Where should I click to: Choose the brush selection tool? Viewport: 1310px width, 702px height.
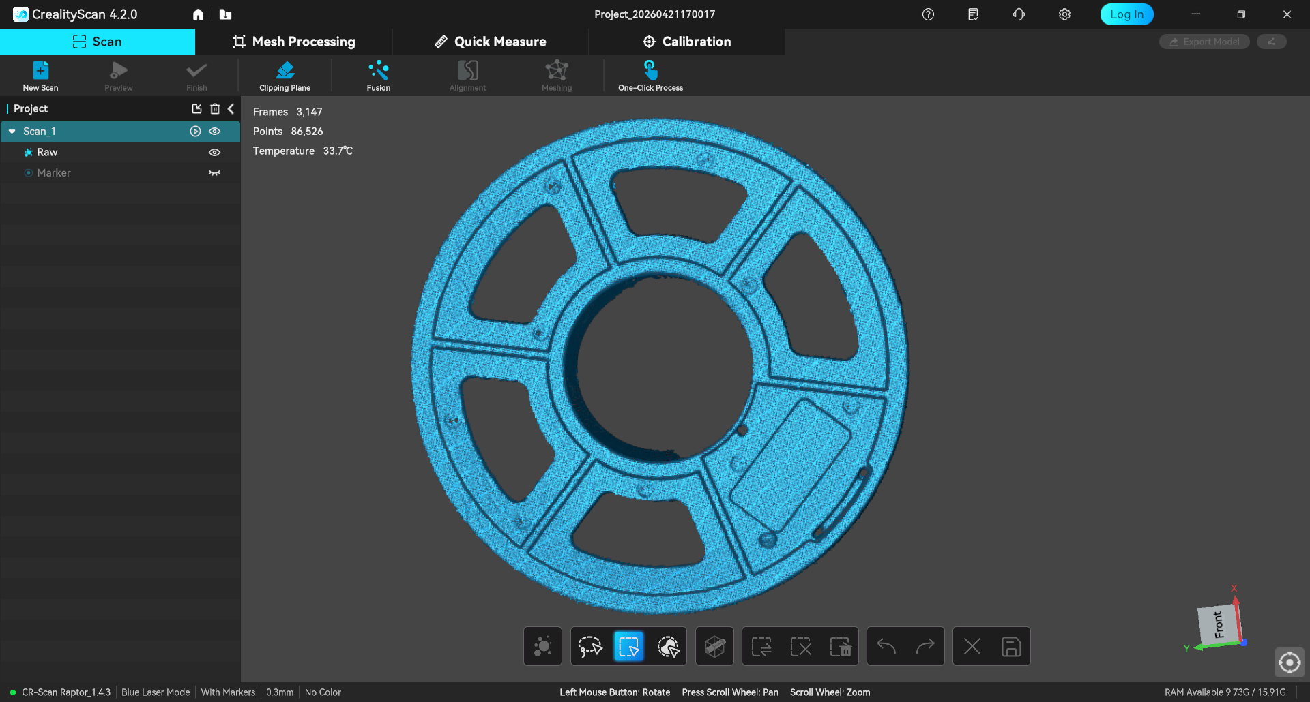(x=668, y=646)
